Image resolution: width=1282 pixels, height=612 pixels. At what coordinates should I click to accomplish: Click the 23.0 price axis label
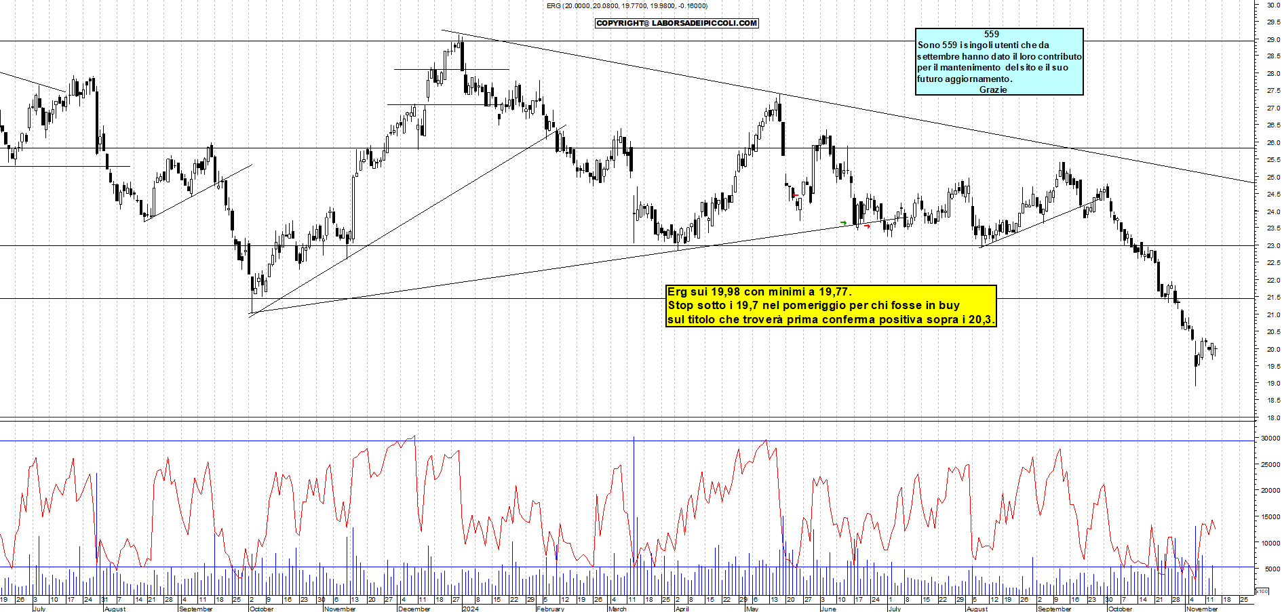[1273, 246]
